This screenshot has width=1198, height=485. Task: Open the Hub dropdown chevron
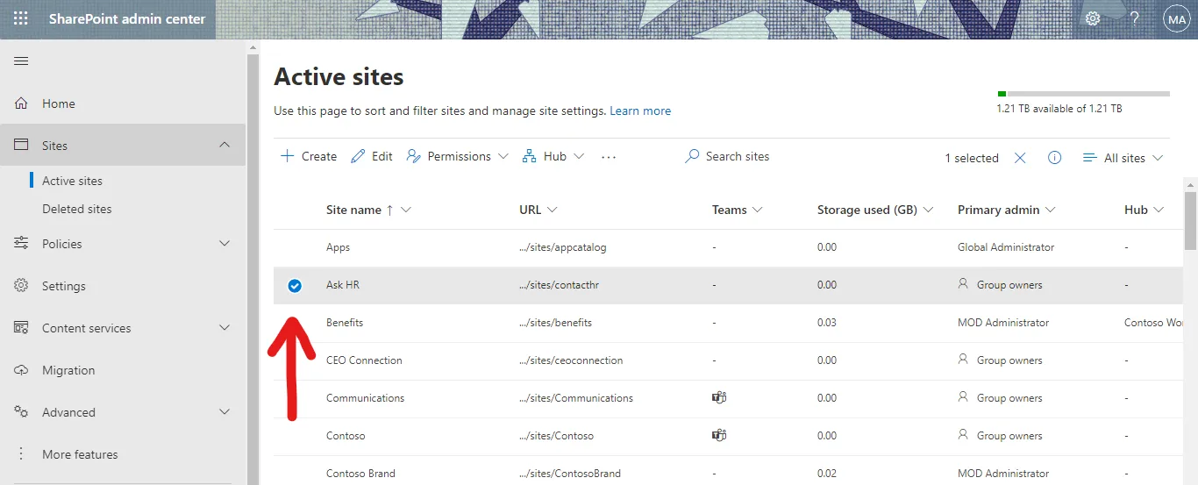click(x=579, y=156)
